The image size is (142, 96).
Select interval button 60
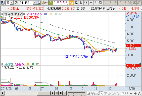click(139, 3)
